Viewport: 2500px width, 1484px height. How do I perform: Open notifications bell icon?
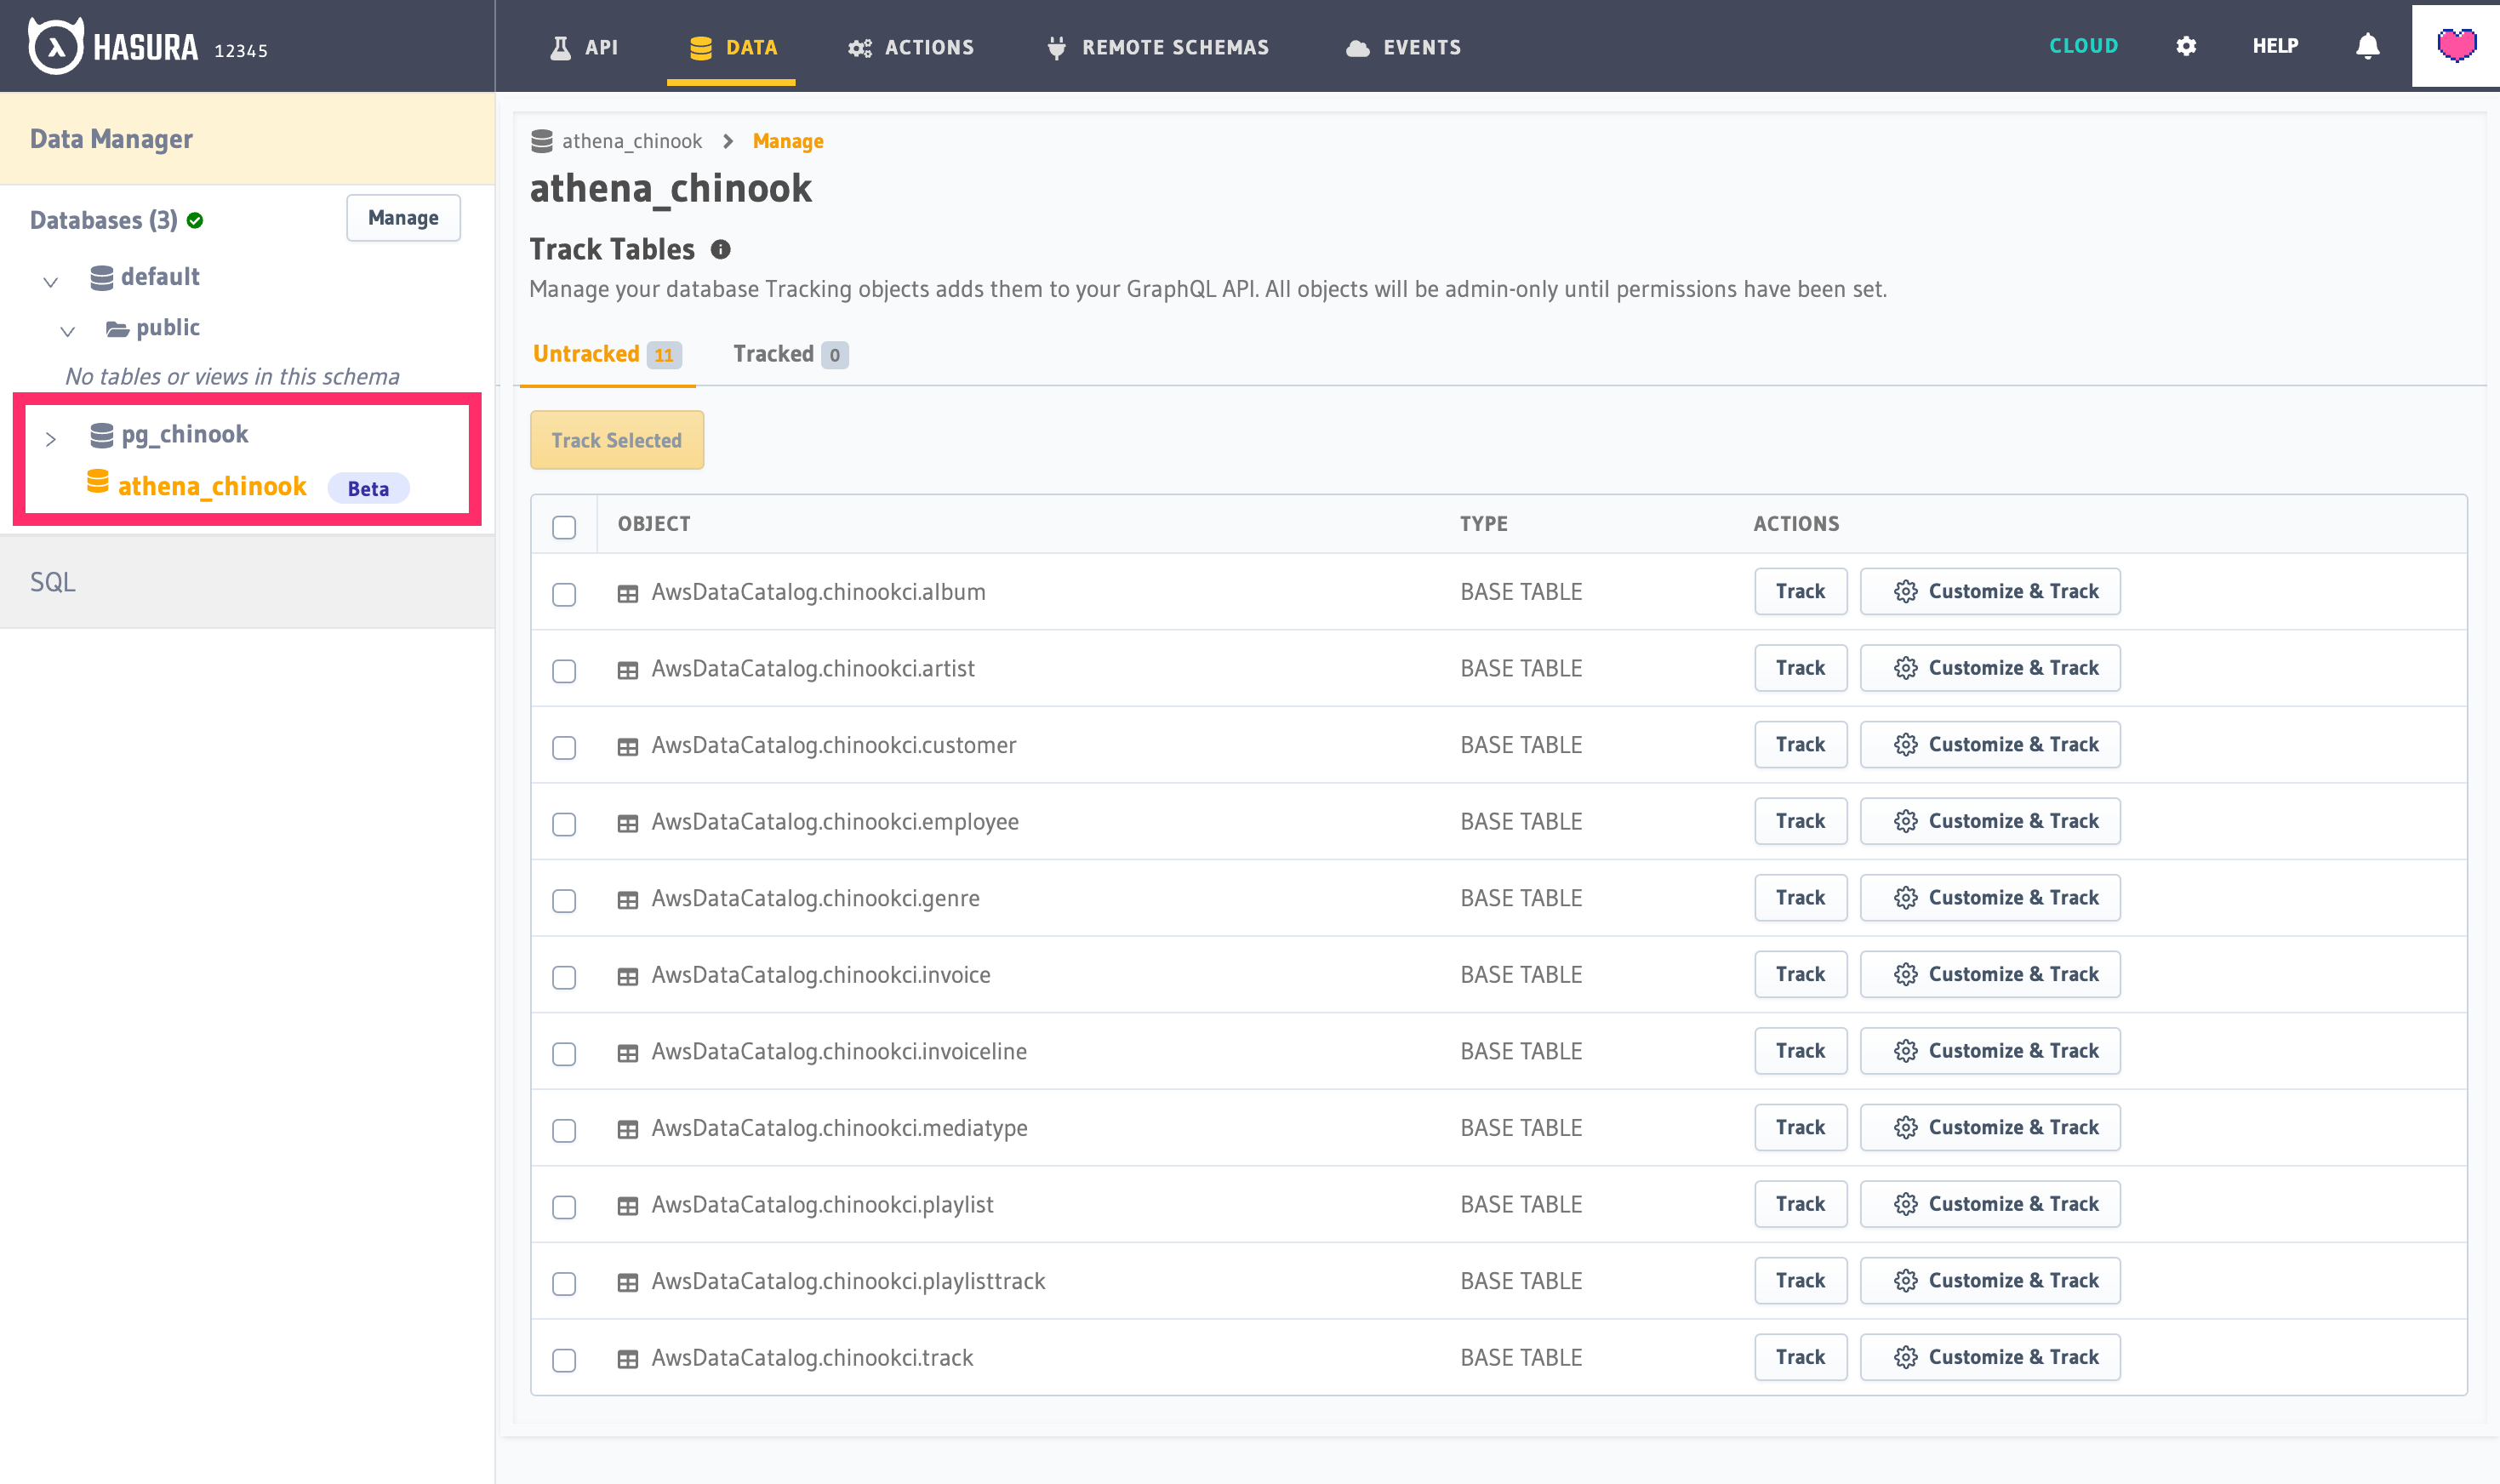click(2367, 46)
